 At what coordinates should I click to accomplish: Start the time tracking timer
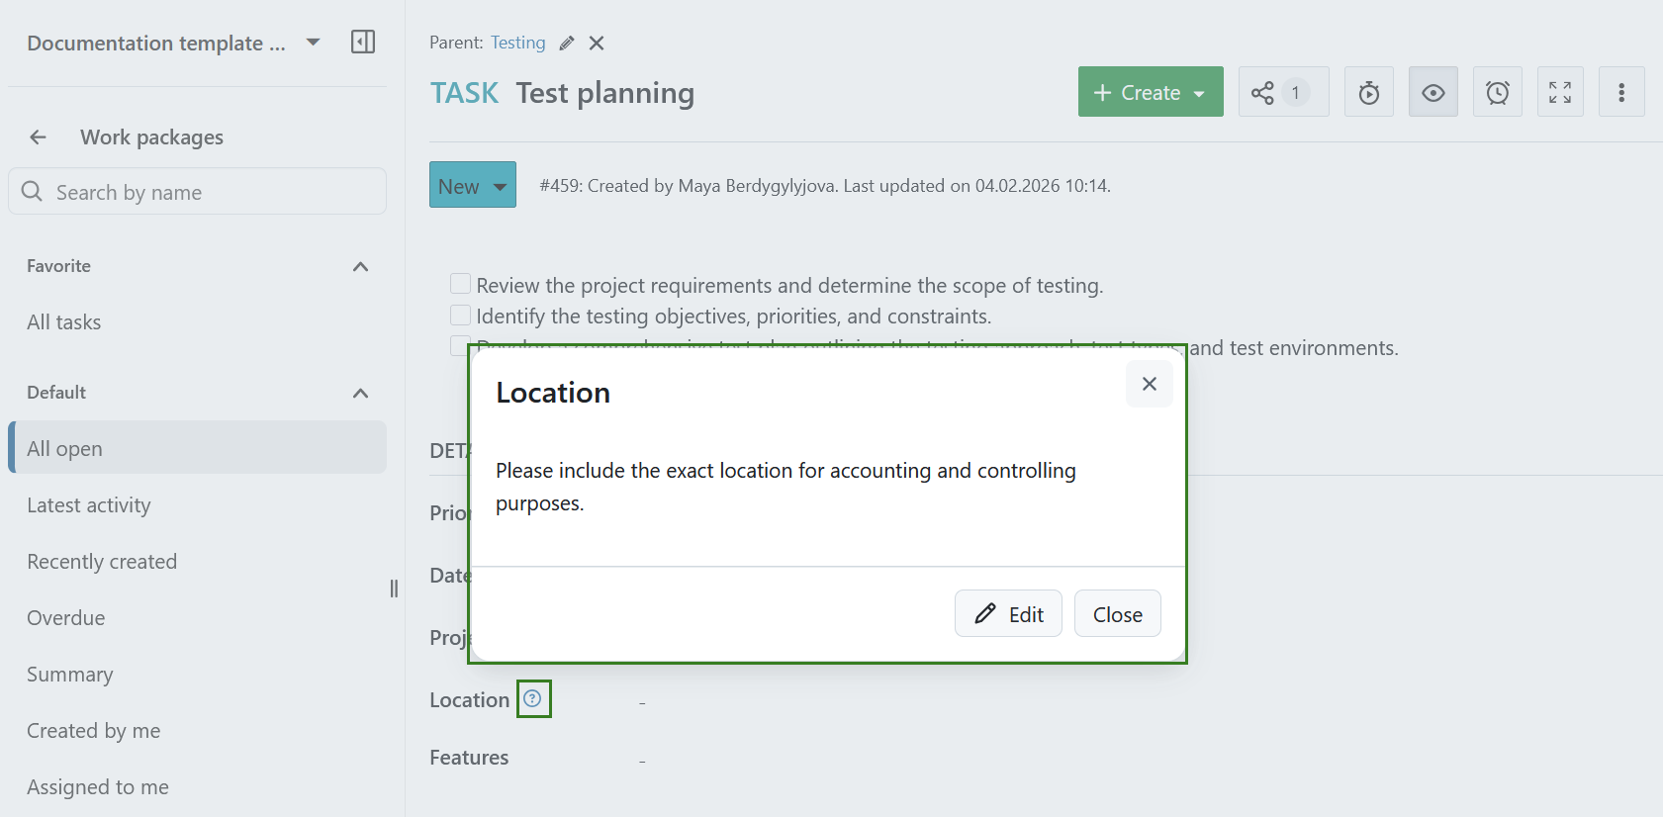tap(1368, 93)
